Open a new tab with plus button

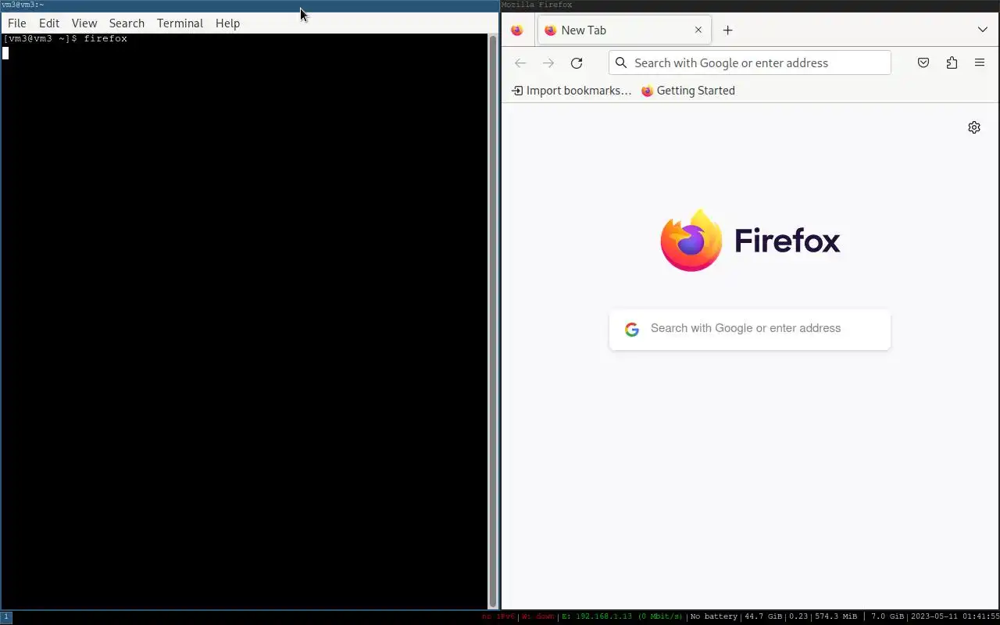coord(727,30)
